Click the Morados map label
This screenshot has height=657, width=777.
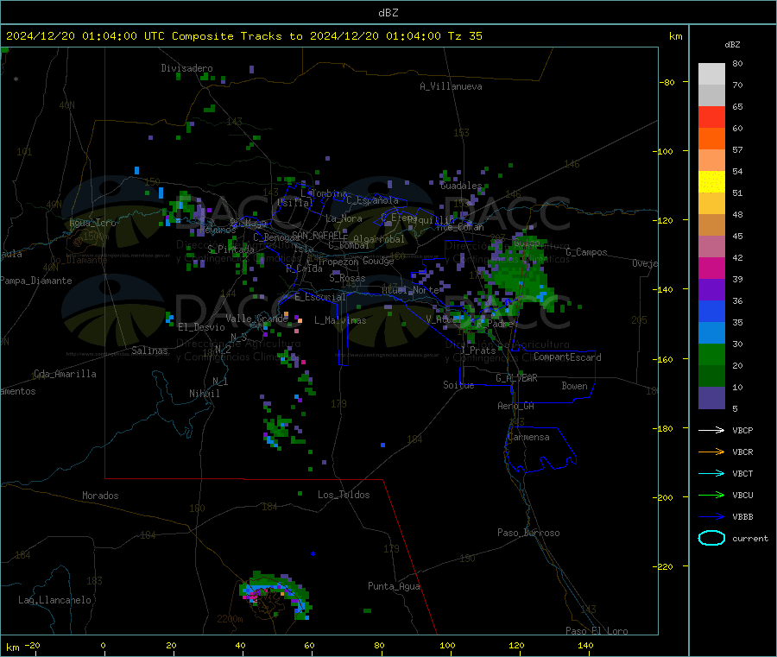point(100,496)
